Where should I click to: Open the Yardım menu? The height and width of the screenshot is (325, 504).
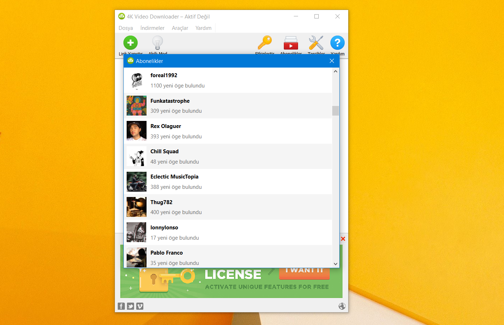point(203,28)
